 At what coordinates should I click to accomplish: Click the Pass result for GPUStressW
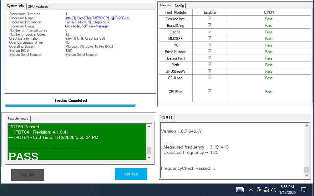[269, 71]
